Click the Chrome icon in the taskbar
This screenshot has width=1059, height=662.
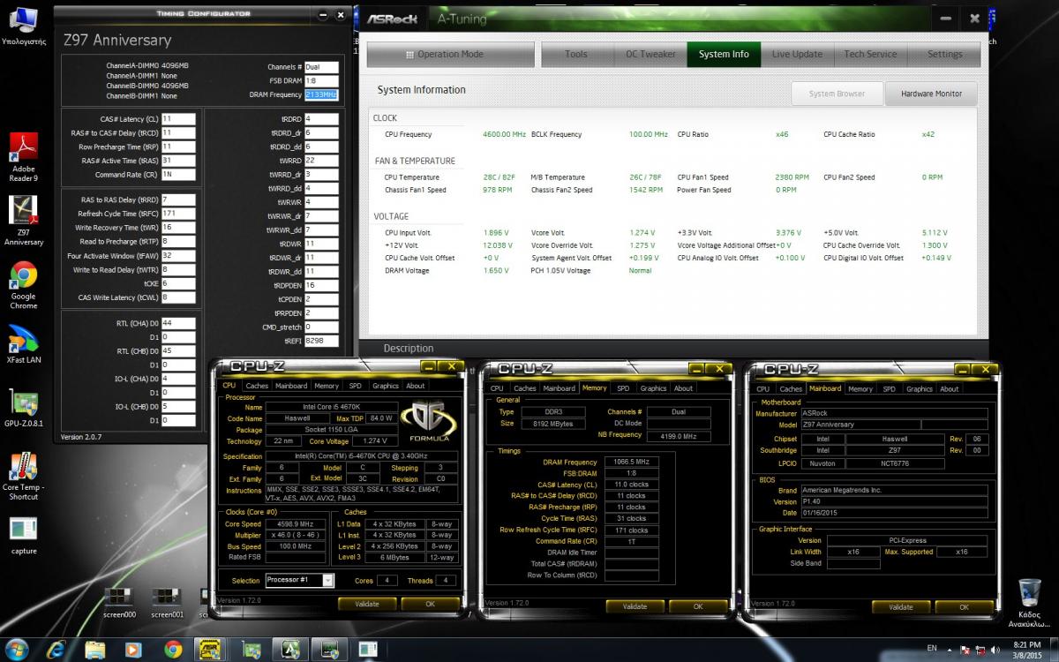pos(173,650)
